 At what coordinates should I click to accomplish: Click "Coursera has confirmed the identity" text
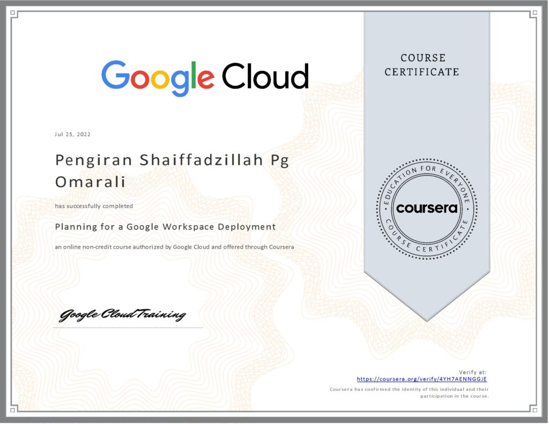pyautogui.click(x=409, y=389)
